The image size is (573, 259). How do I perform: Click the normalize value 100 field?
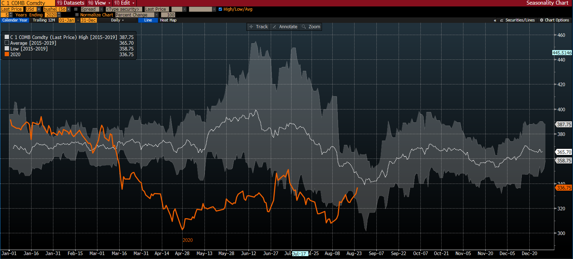168,15
